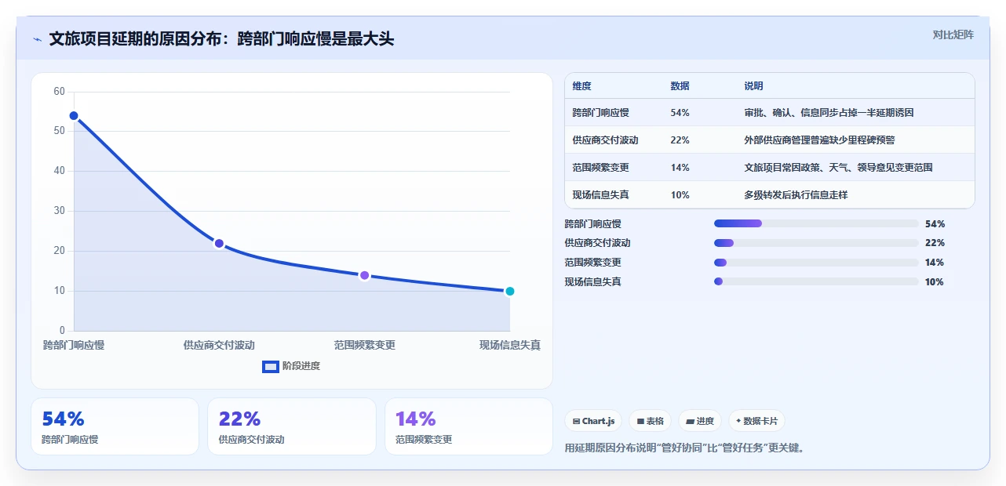The image size is (1006, 486).
Task: Click the 现场信息失真 progress bar
Action: point(816,281)
